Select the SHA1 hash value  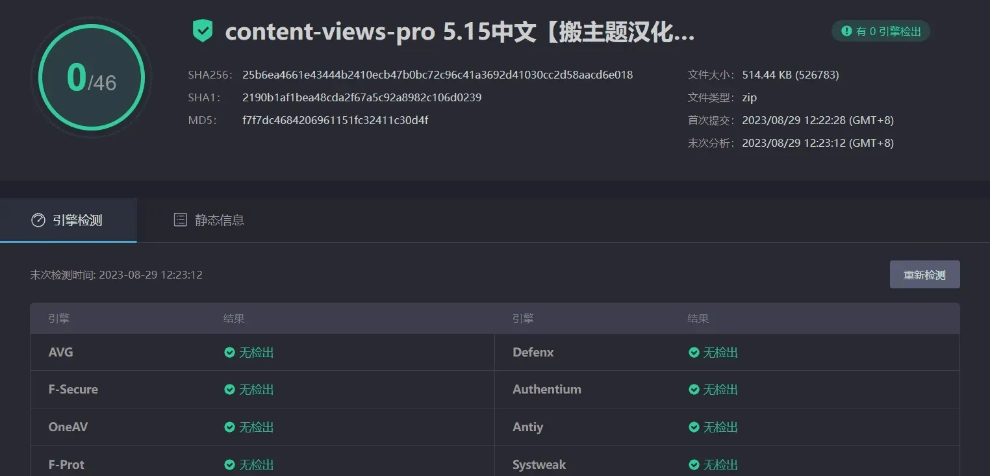[362, 97]
